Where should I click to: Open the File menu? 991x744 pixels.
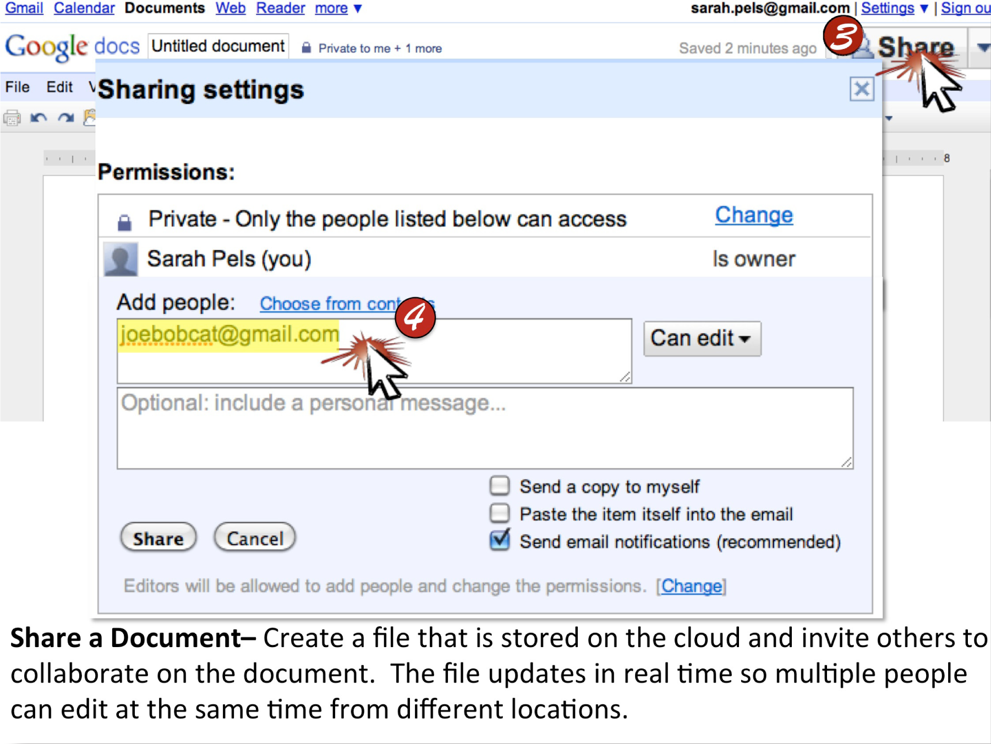18,87
